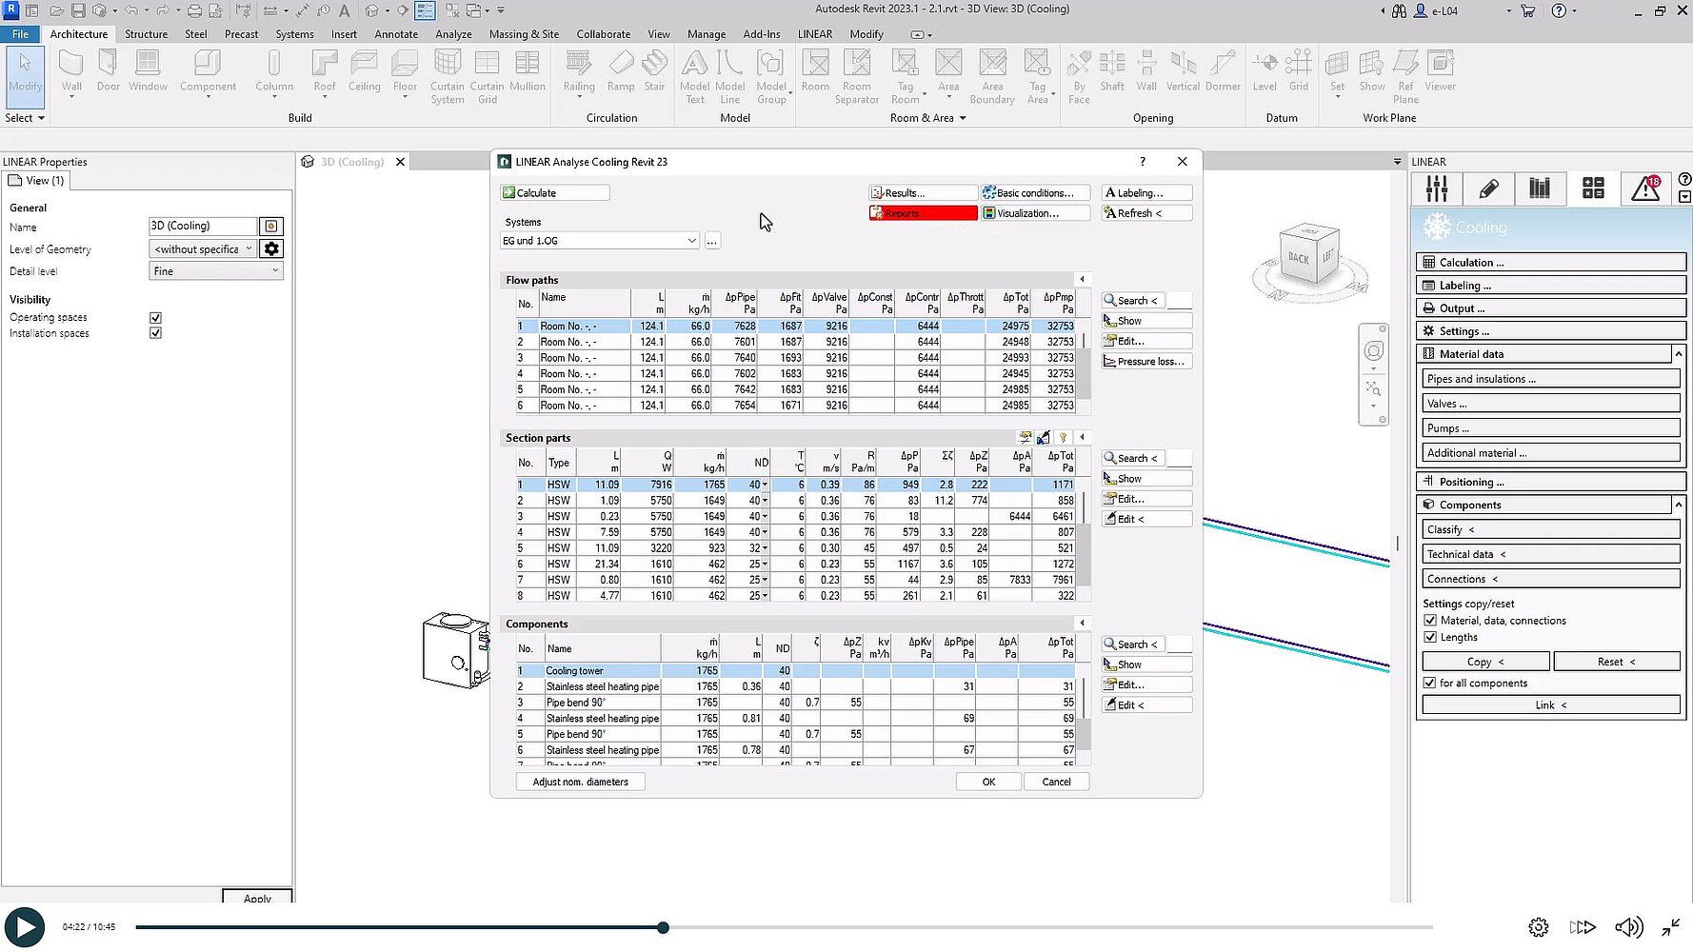Viewport: 1693px width, 952px height.
Task: Select the pencil edit icon in the LINEAR panel
Action: click(x=1488, y=188)
